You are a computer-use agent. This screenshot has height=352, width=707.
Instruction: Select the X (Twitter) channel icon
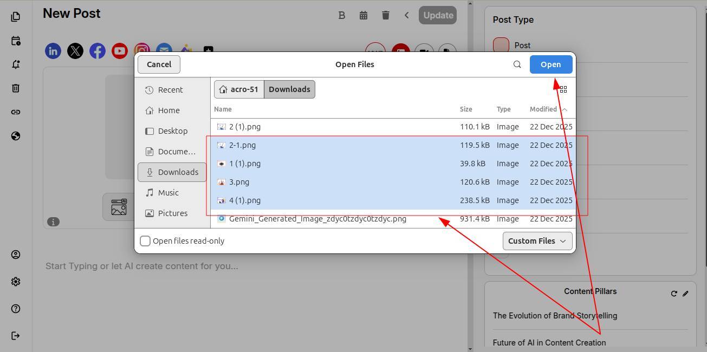coord(75,51)
